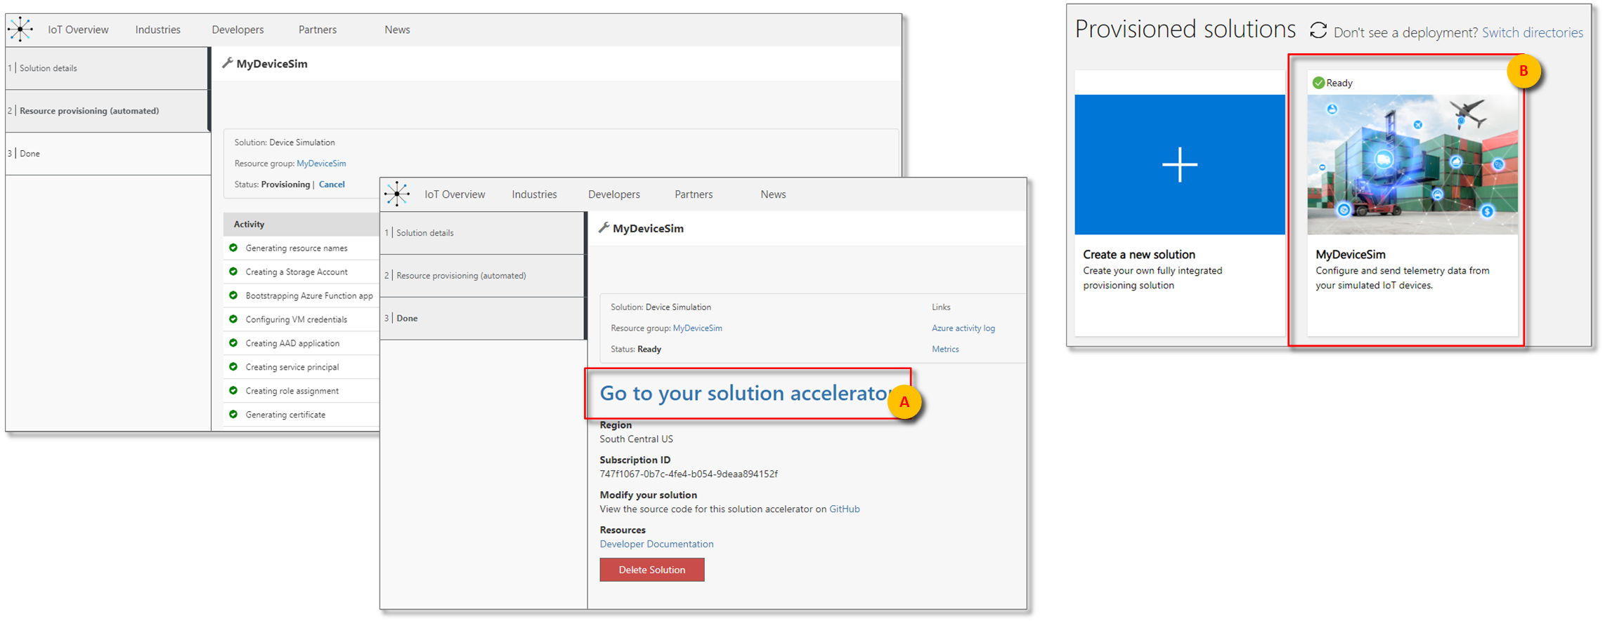Click the green check for Creating role assignment

pyautogui.click(x=233, y=391)
